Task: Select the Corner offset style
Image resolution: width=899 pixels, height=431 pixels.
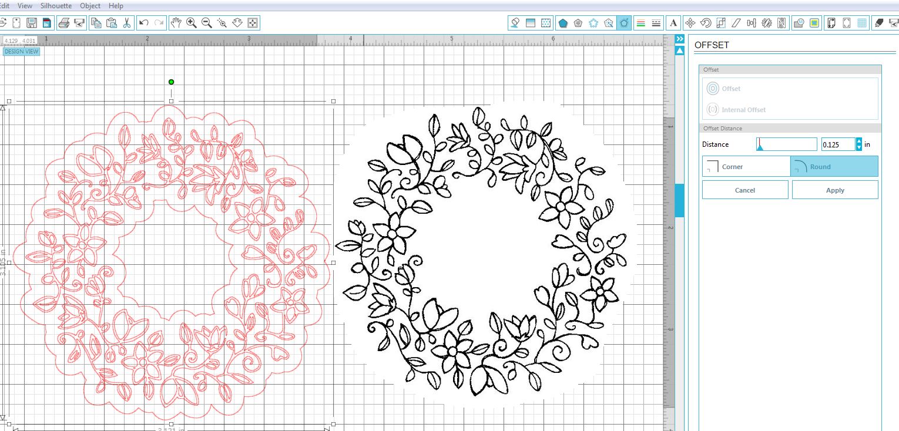Action: pyautogui.click(x=746, y=167)
